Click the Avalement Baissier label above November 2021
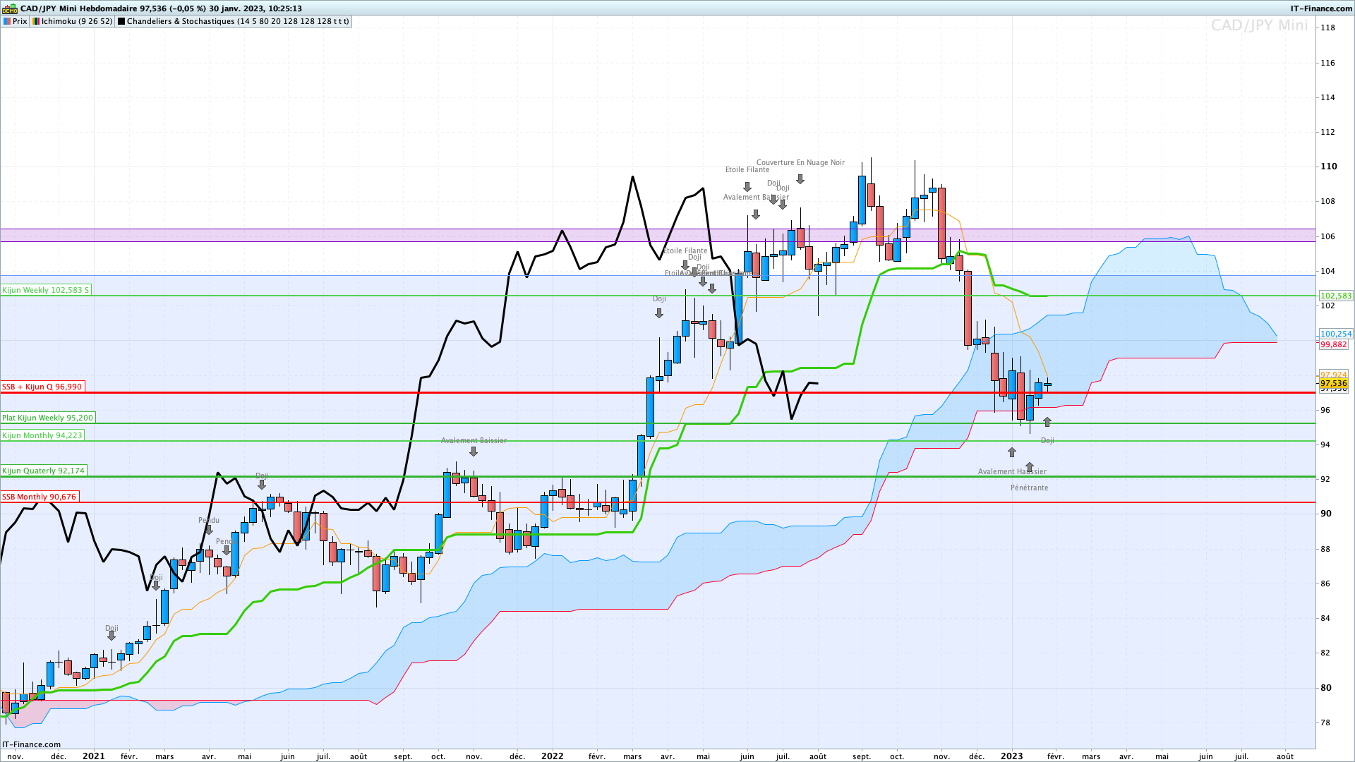1355x762 pixels. [x=474, y=441]
